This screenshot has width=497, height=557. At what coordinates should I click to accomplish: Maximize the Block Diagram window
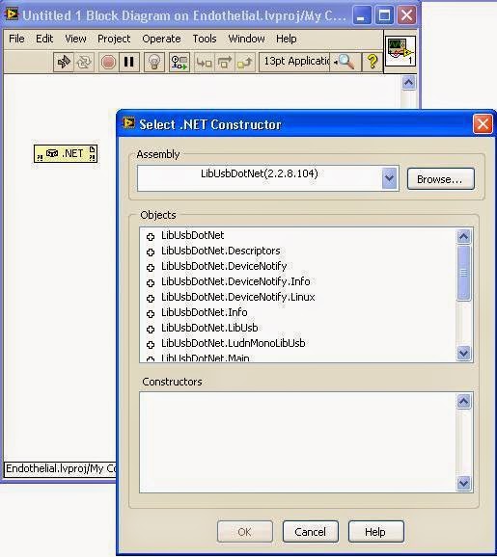click(384, 15)
